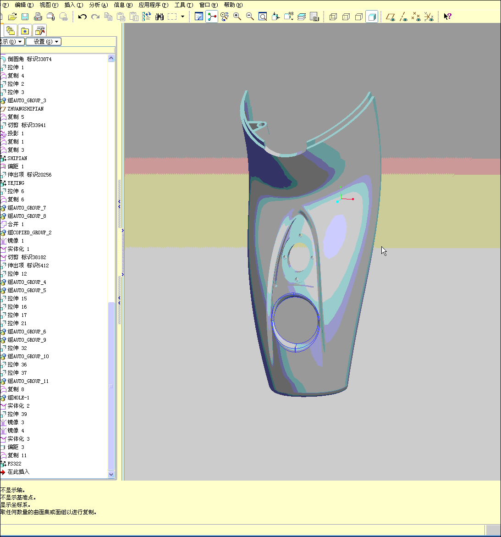Viewport: 501px width, 537px height.
Task: Open the find tool (binoculars icon)
Action: (x=160, y=17)
